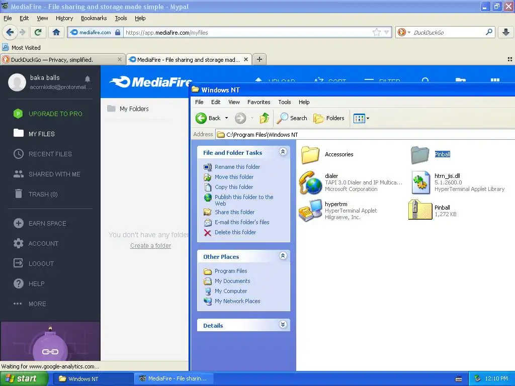Click Explorer Back button
Image resolution: width=515 pixels, height=386 pixels.
[208, 118]
